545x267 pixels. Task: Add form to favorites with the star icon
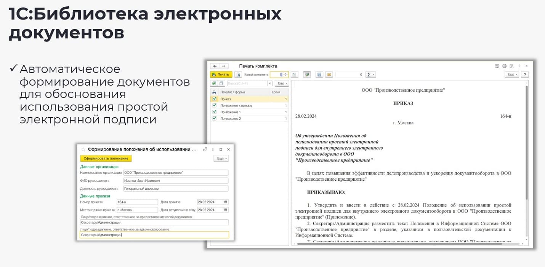83,149
